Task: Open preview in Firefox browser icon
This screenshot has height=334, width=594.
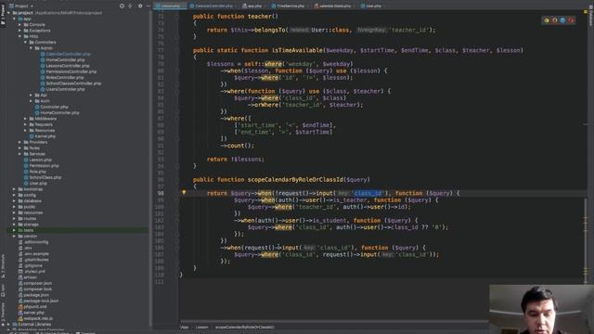Action: [555, 20]
